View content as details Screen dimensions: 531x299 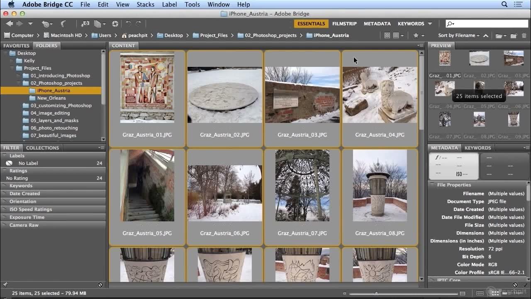(x=506, y=293)
